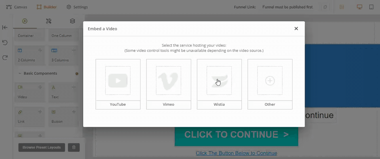Click the grid layout icon in top bar
380x159 pixels.
pyautogui.click(x=342, y=7)
